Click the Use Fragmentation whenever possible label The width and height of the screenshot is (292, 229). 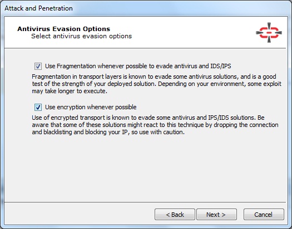138,66
